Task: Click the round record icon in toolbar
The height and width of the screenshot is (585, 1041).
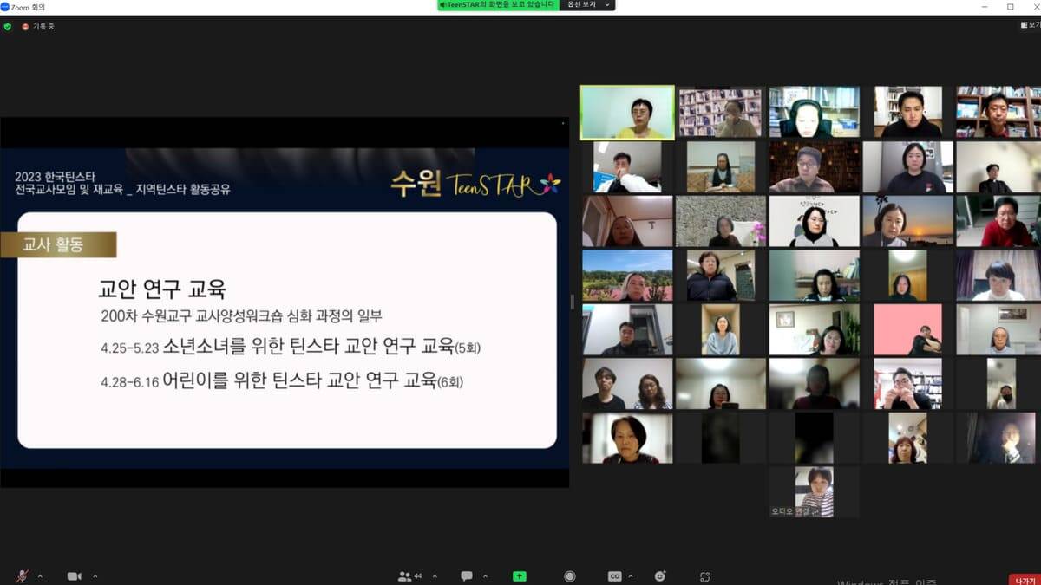Action: tap(569, 576)
